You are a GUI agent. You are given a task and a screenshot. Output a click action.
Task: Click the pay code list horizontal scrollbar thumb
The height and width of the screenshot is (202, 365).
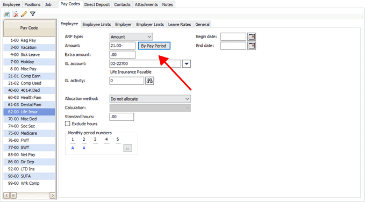coord(13,196)
